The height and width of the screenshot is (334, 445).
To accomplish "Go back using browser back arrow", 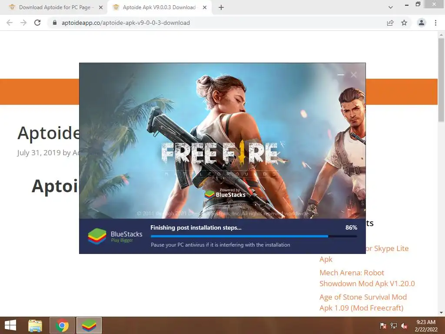I will click(x=10, y=23).
